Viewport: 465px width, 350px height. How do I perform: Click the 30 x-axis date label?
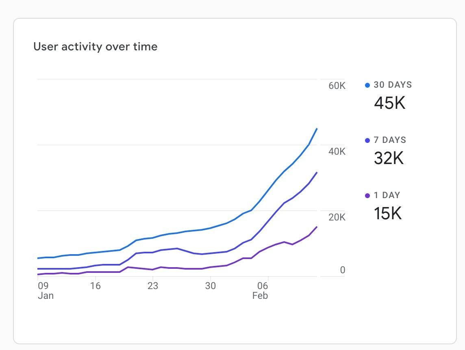[x=211, y=286]
